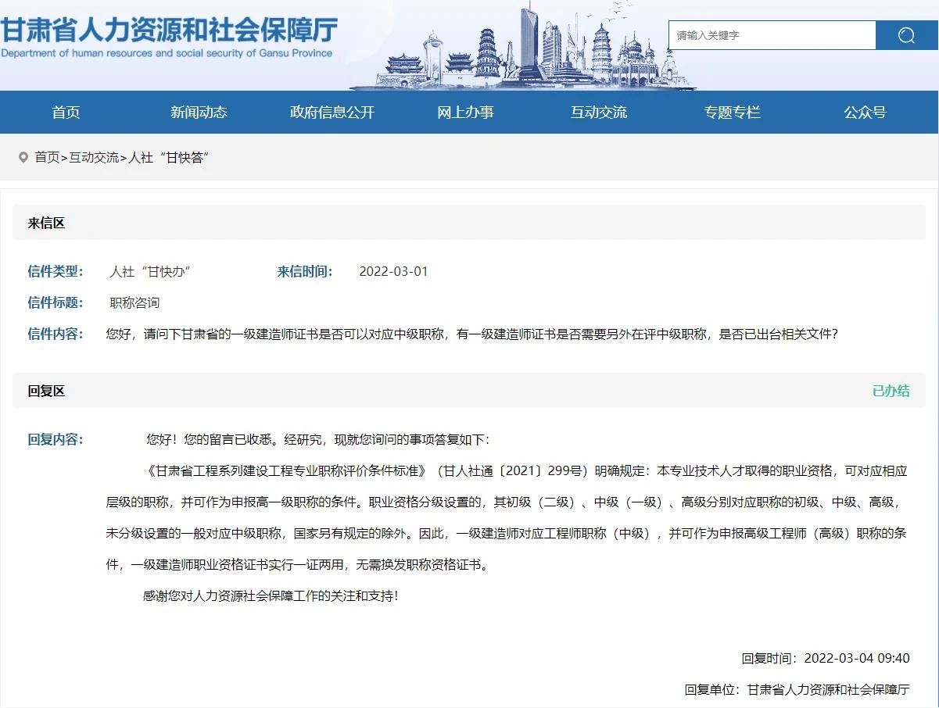Click the 来信时间 label
939x708 pixels.
pyautogui.click(x=305, y=271)
